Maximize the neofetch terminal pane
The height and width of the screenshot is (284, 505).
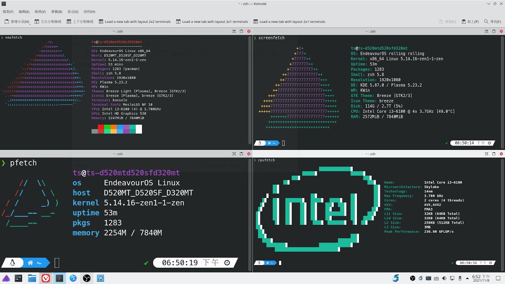tap(234, 32)
